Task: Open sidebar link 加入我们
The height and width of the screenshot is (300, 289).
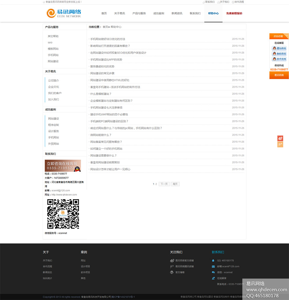Action: [54, 100]
